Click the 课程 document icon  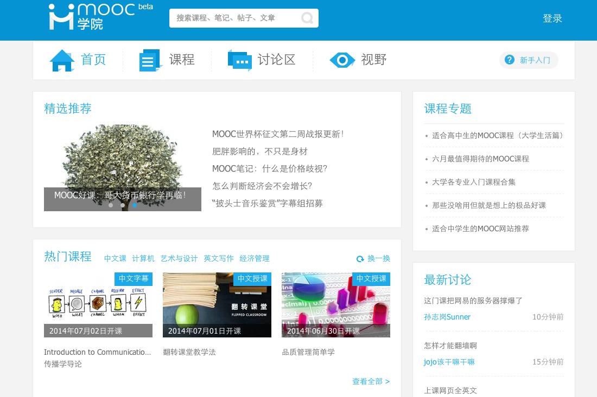point(150,60)
